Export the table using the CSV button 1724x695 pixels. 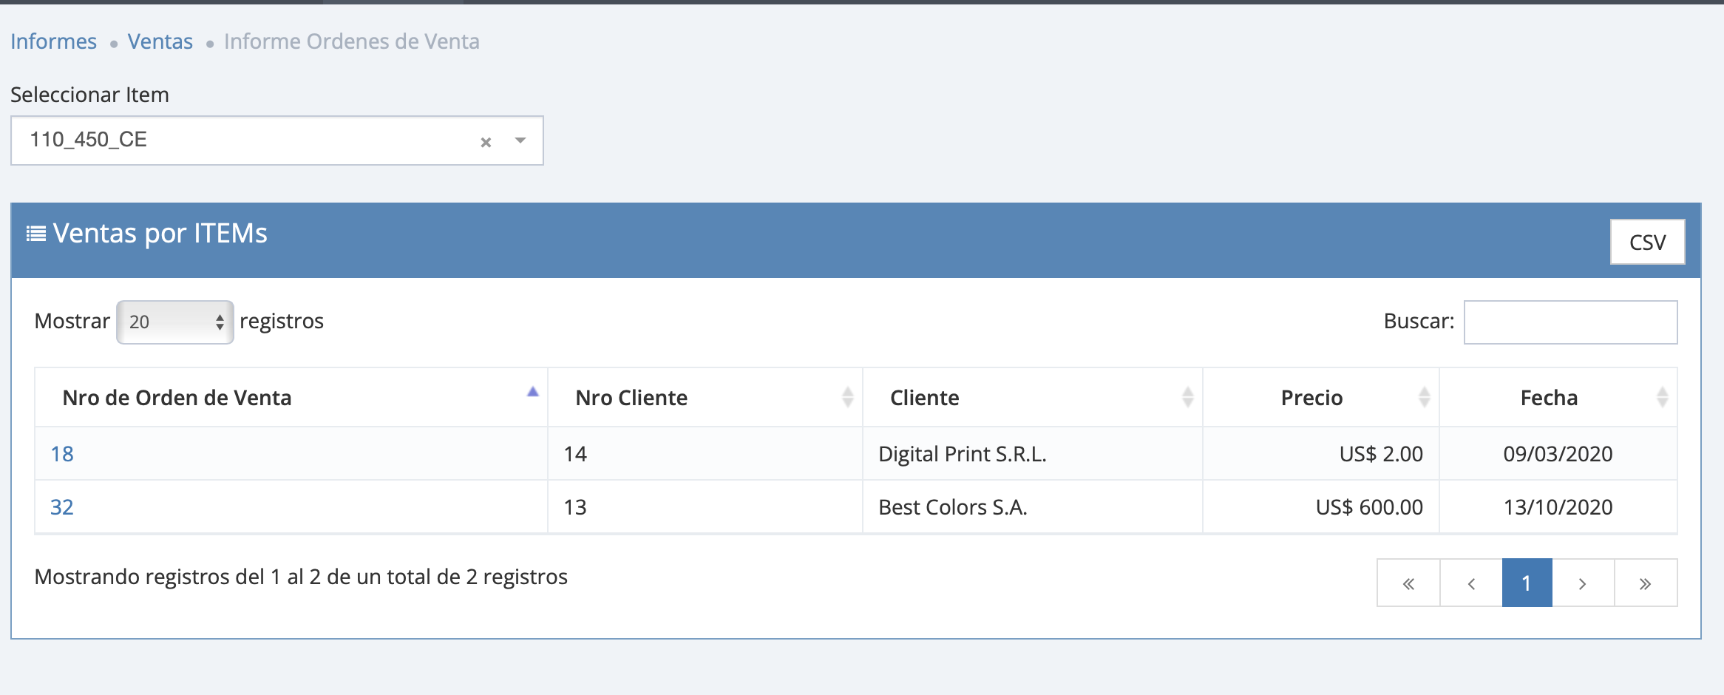[1647, 243]
